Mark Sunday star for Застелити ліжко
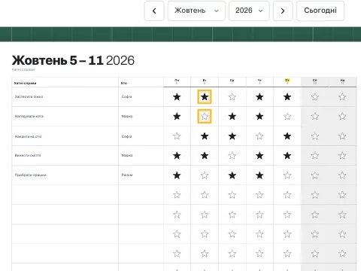361x271 pixels. tap(342, 97)
